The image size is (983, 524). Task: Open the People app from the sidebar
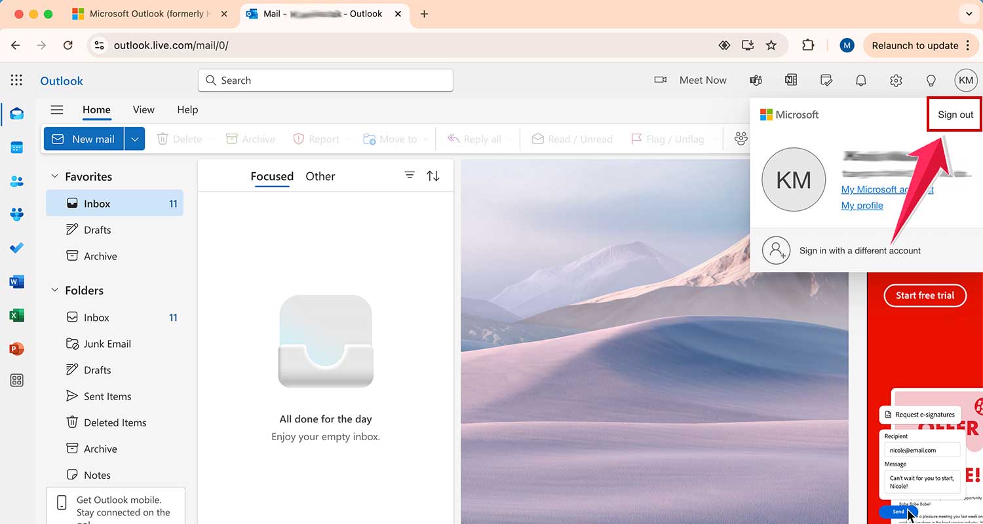16,181
